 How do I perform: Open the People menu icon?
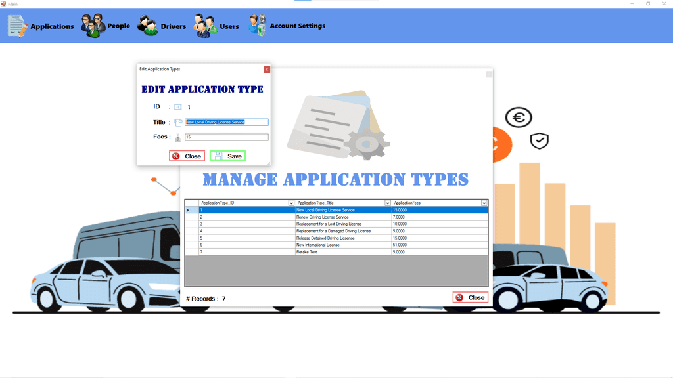[93, 26]
